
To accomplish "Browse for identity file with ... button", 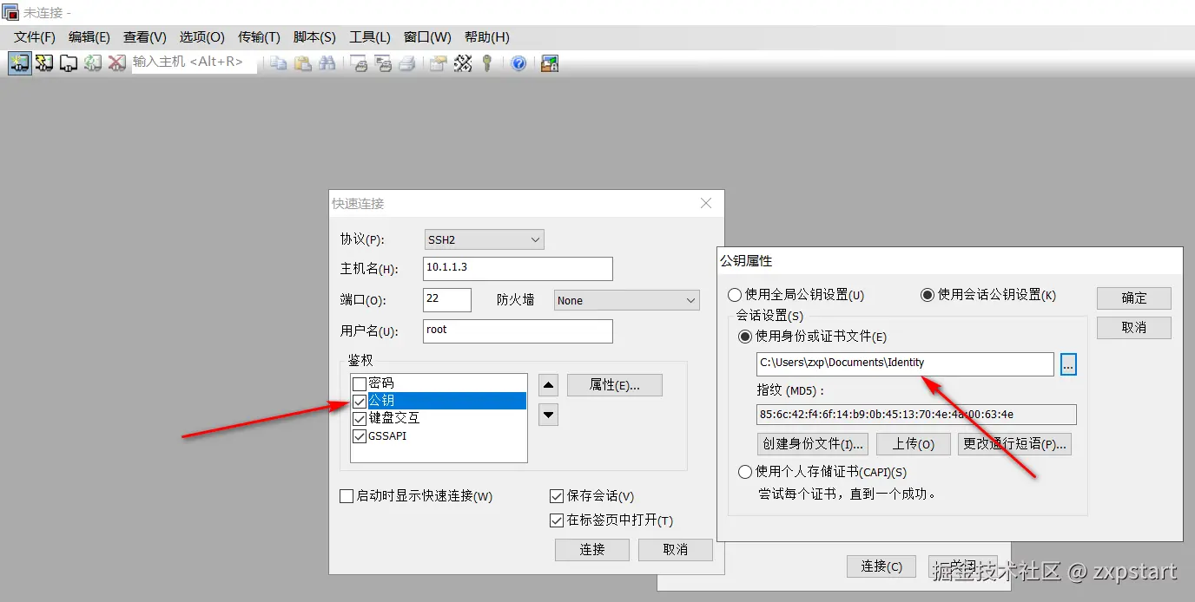I will (x=1068, y=364).
